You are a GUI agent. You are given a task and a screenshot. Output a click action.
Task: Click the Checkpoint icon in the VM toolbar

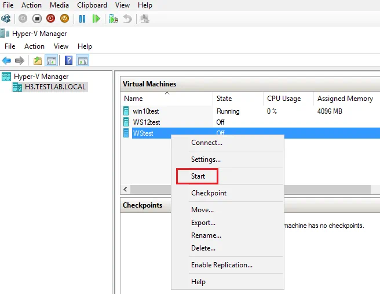tap(114, 19)
